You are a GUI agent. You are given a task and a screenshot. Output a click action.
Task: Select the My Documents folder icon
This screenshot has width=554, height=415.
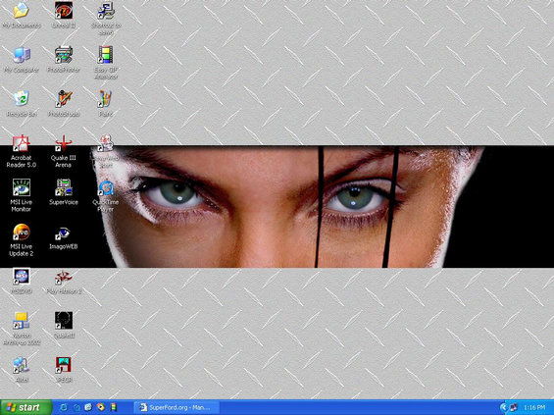22,11
